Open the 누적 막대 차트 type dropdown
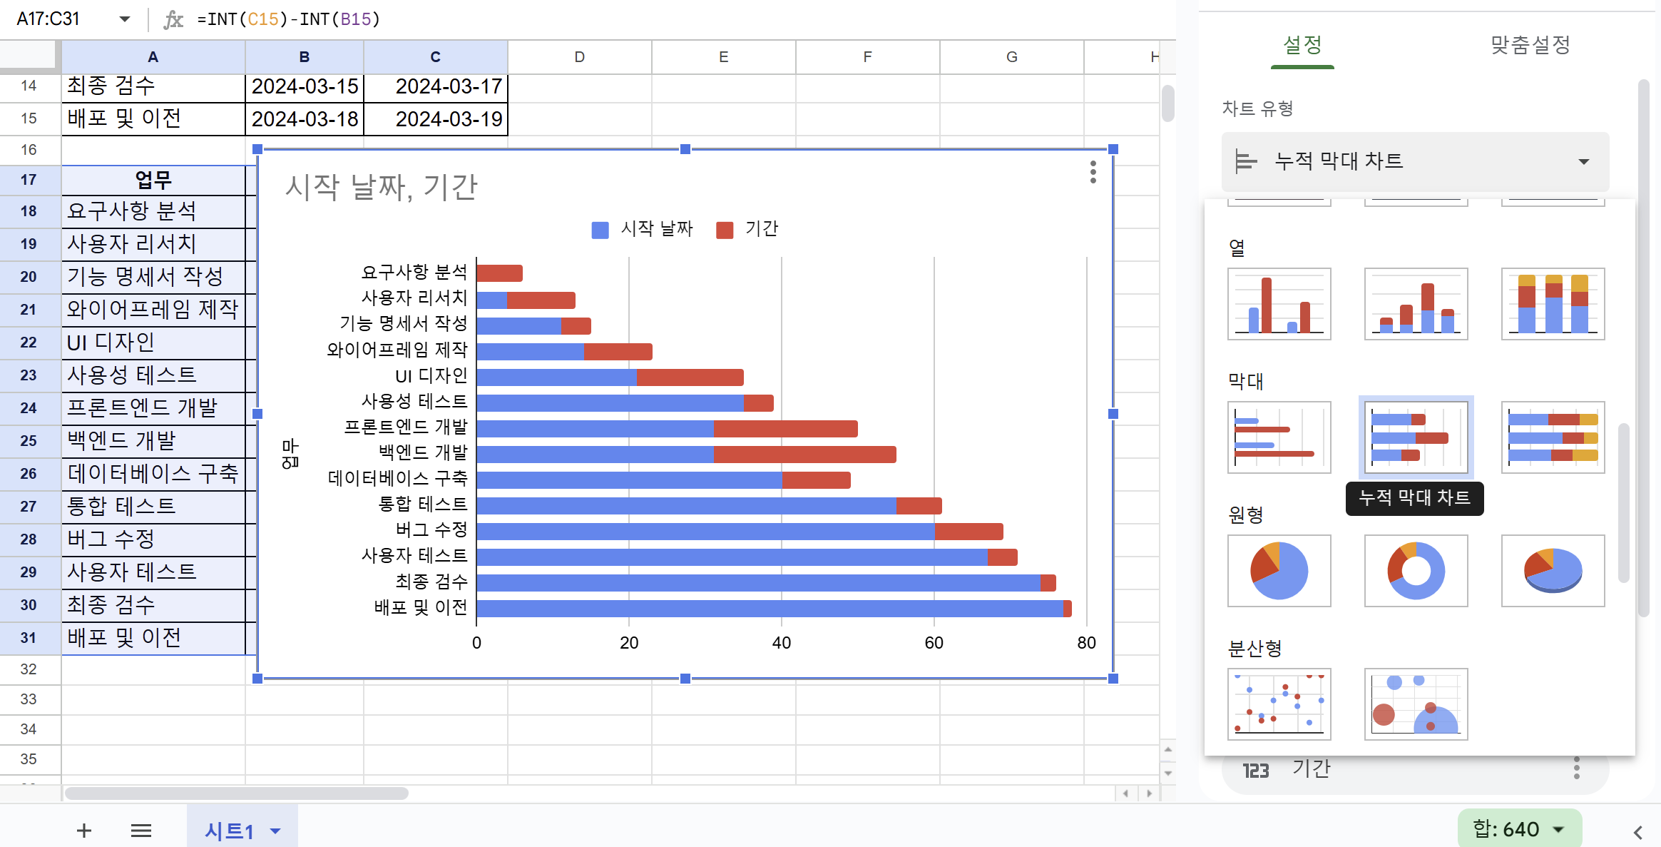Screen dimensions: 1661x847 point(1415,161)
